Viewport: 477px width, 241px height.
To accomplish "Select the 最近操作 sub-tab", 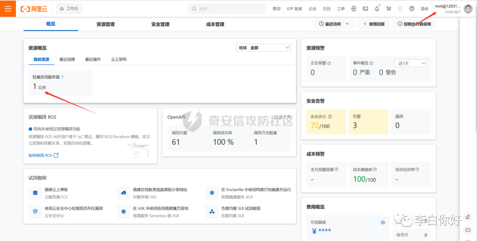I will click(x=93, y=59).
